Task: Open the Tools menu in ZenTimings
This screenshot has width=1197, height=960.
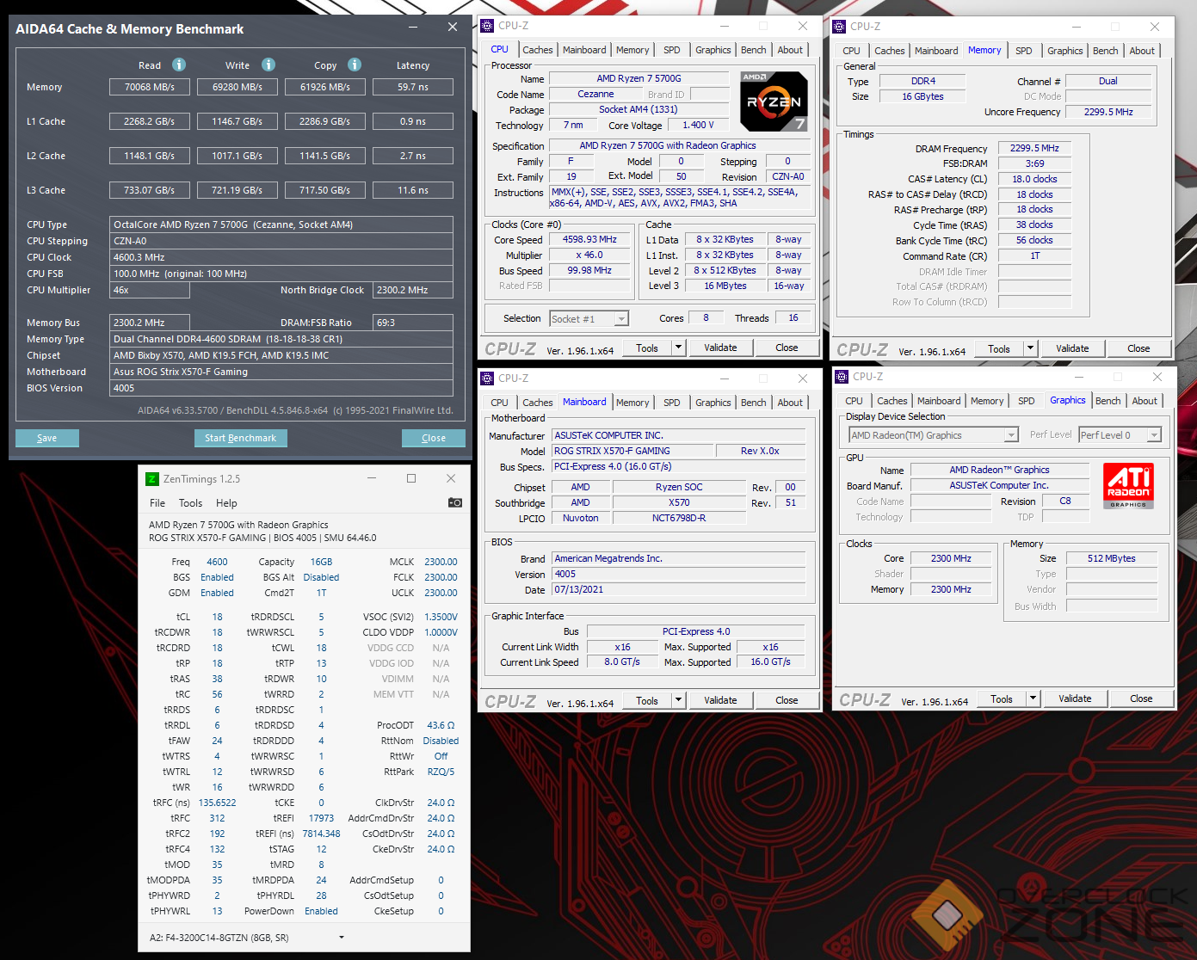Action: click(x=190, y=503)
